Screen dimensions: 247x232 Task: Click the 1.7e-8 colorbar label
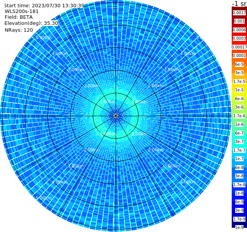tap(239, 185)
